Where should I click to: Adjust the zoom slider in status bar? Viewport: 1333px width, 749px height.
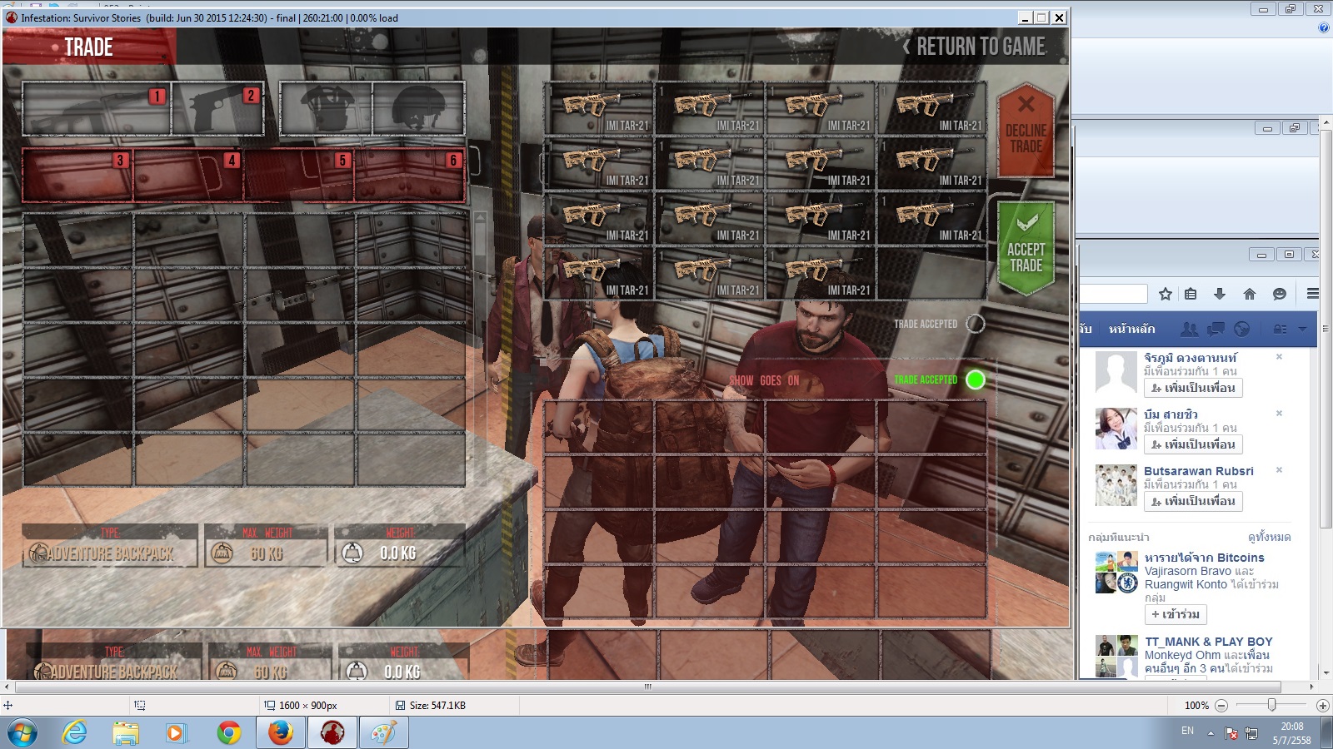(1271, 705)
